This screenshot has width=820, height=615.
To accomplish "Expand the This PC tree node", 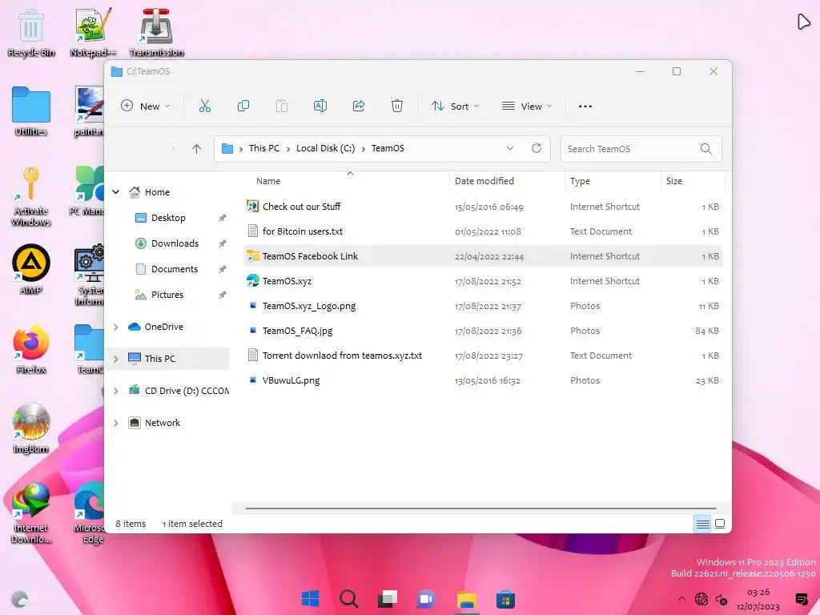I will (116, 359).
